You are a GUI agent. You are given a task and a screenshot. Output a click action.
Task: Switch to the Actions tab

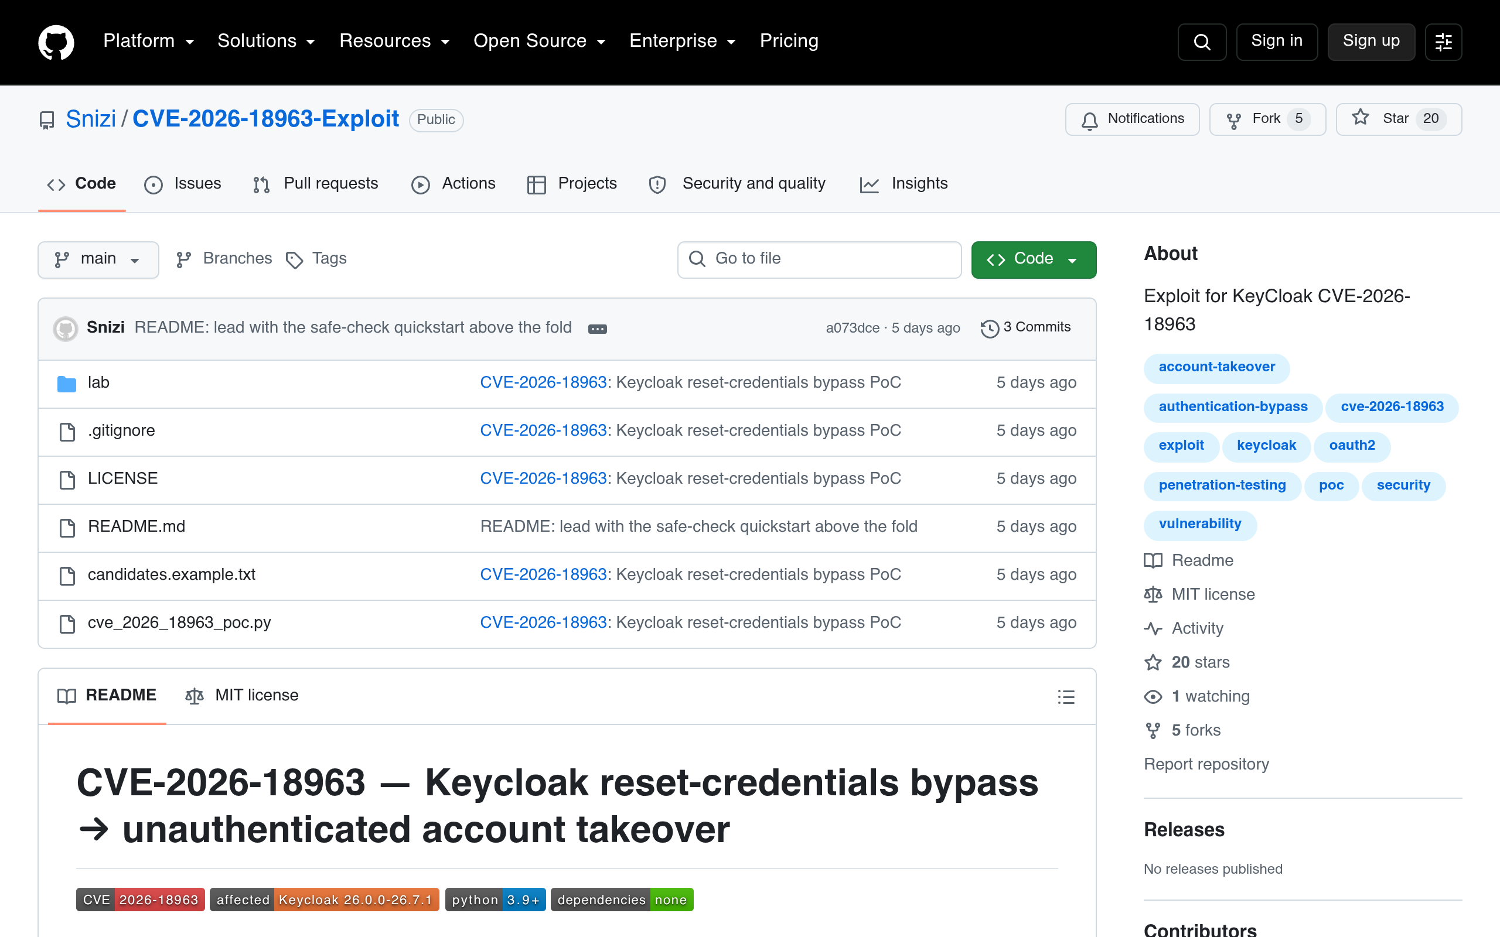tap(453, 184)
